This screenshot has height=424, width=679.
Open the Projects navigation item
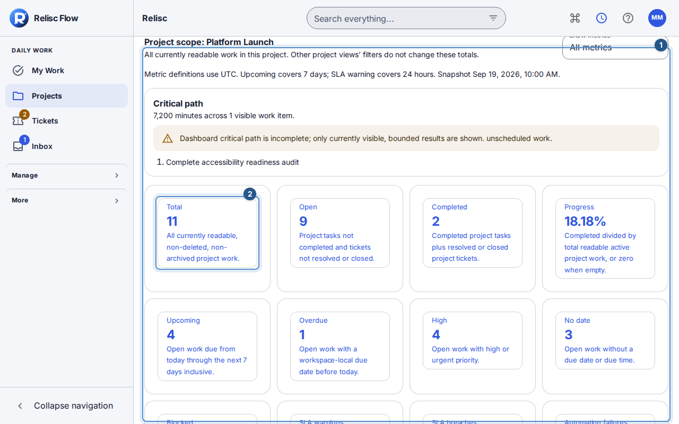[x=66, y=96]
